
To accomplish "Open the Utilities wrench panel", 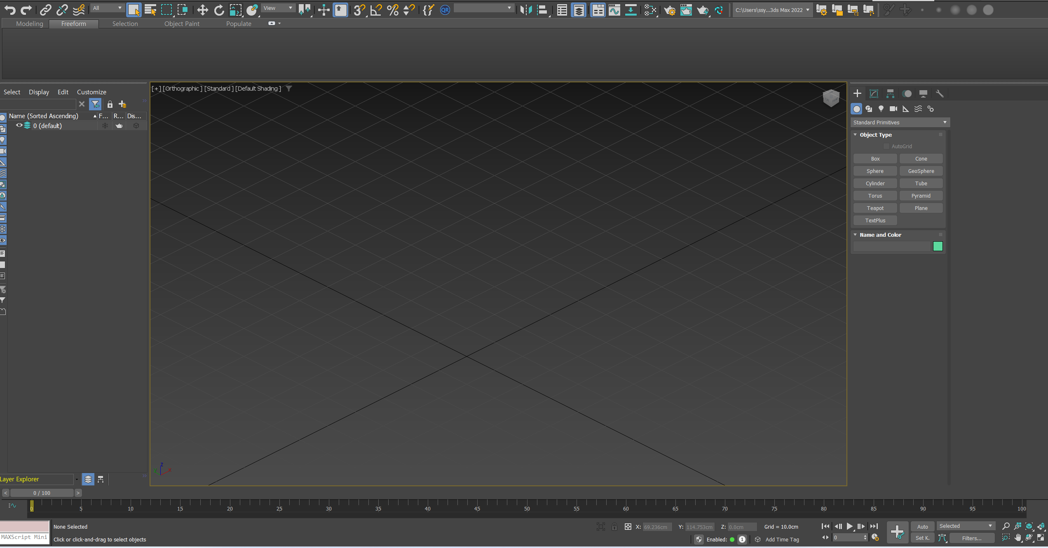I will tap(940, 93).
